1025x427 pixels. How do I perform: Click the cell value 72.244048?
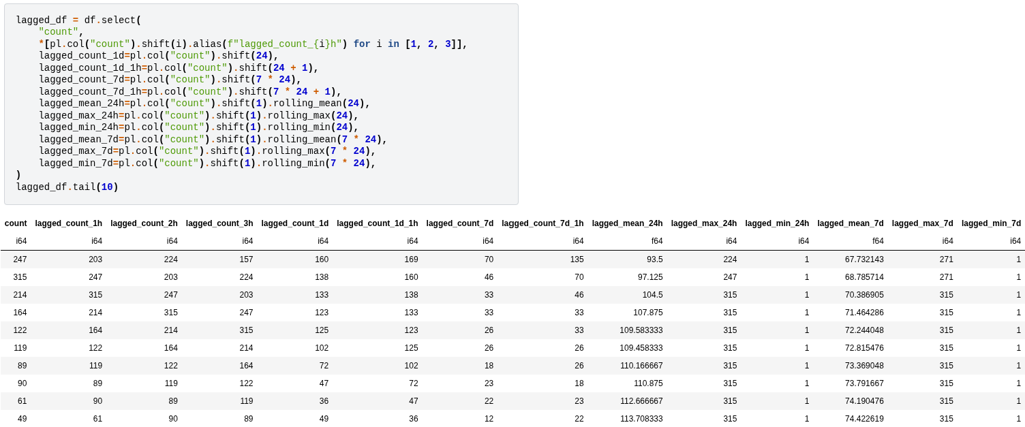click(864, 330)
